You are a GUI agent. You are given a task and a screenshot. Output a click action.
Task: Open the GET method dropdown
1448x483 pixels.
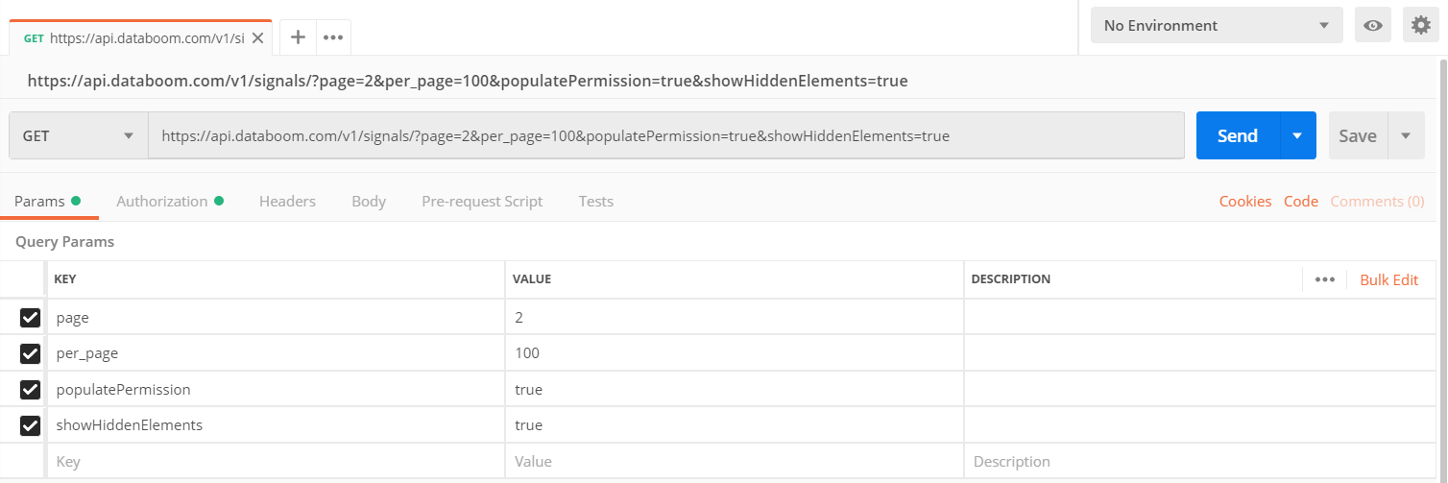(79, 135)
